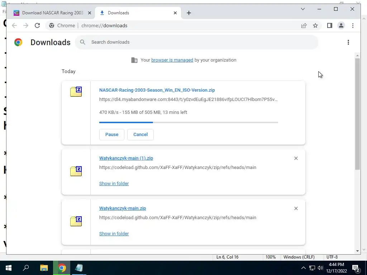Click the Chrome logo next to Downloads
The height and width of the screenshot is (275, 367).
pyautogui.click(x=18, y=42)
